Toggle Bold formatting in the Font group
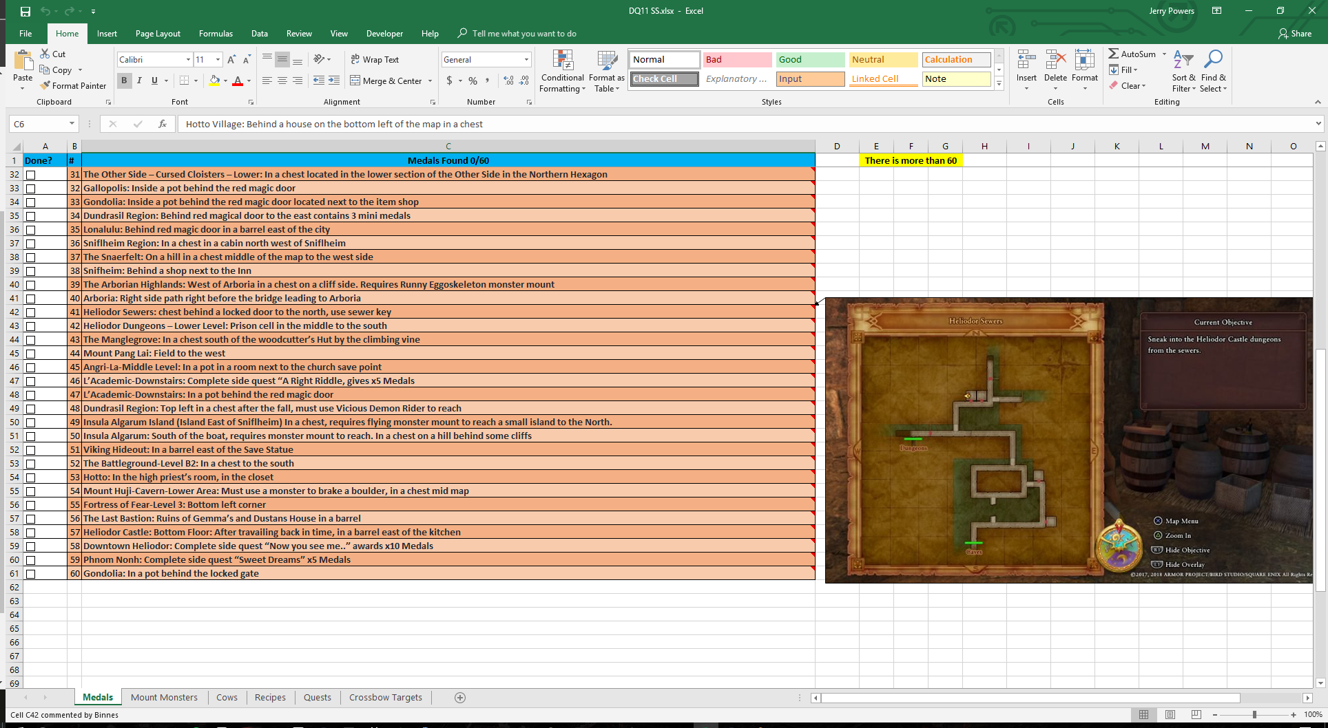The width and height of the screenshot is (1328, 728). coord(124,81)
